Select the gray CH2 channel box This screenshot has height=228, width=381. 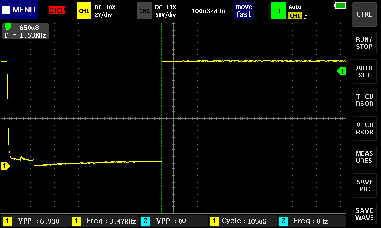tap(144, 11)
